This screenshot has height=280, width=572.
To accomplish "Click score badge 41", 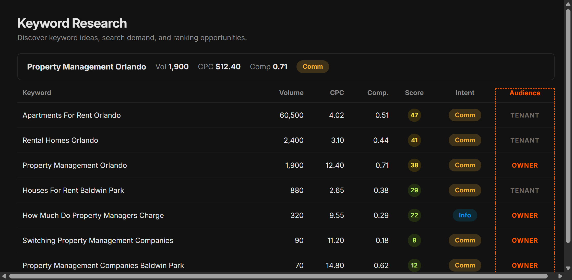I will click(414, 140).
